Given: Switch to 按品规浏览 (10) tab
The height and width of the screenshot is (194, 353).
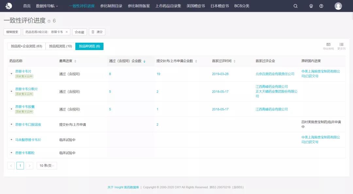Looking at the screenshot, I should pos(60,46).
